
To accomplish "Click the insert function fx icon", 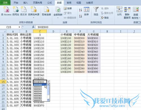I will [33, 27].
